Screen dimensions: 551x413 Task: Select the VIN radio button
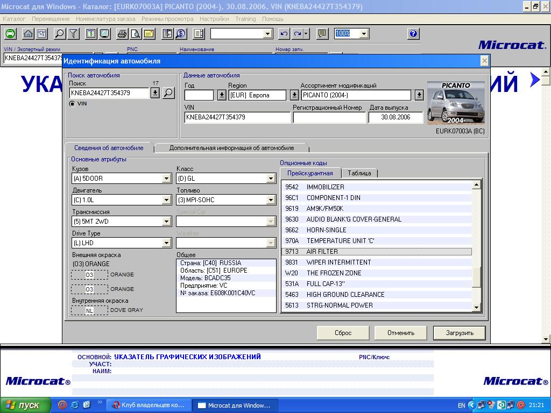click(x=73, y=104)
